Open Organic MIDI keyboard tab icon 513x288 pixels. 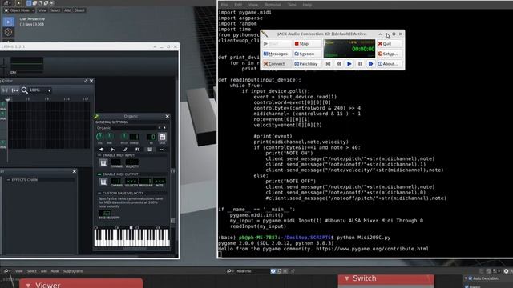tap(150, 150)
